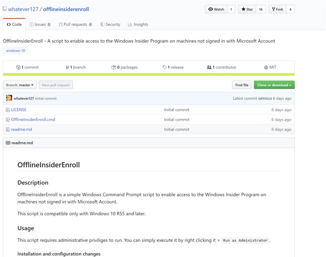Click the readme.md file icon
326x257 pixels.
pyautogui.click(x=8, y=130)
